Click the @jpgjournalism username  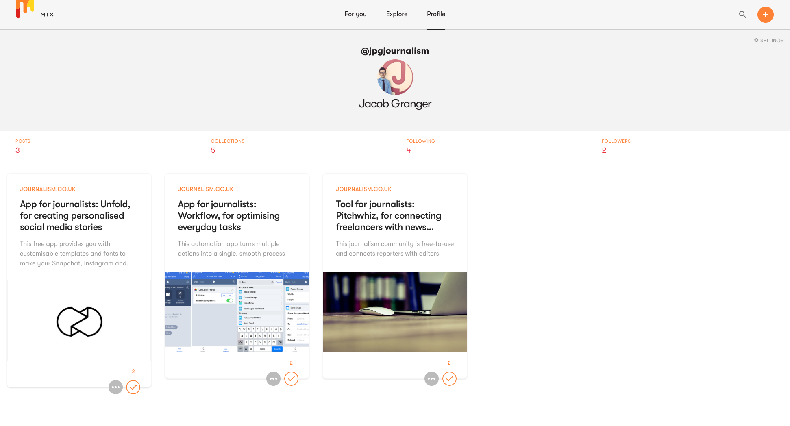(x=395, y=51)
